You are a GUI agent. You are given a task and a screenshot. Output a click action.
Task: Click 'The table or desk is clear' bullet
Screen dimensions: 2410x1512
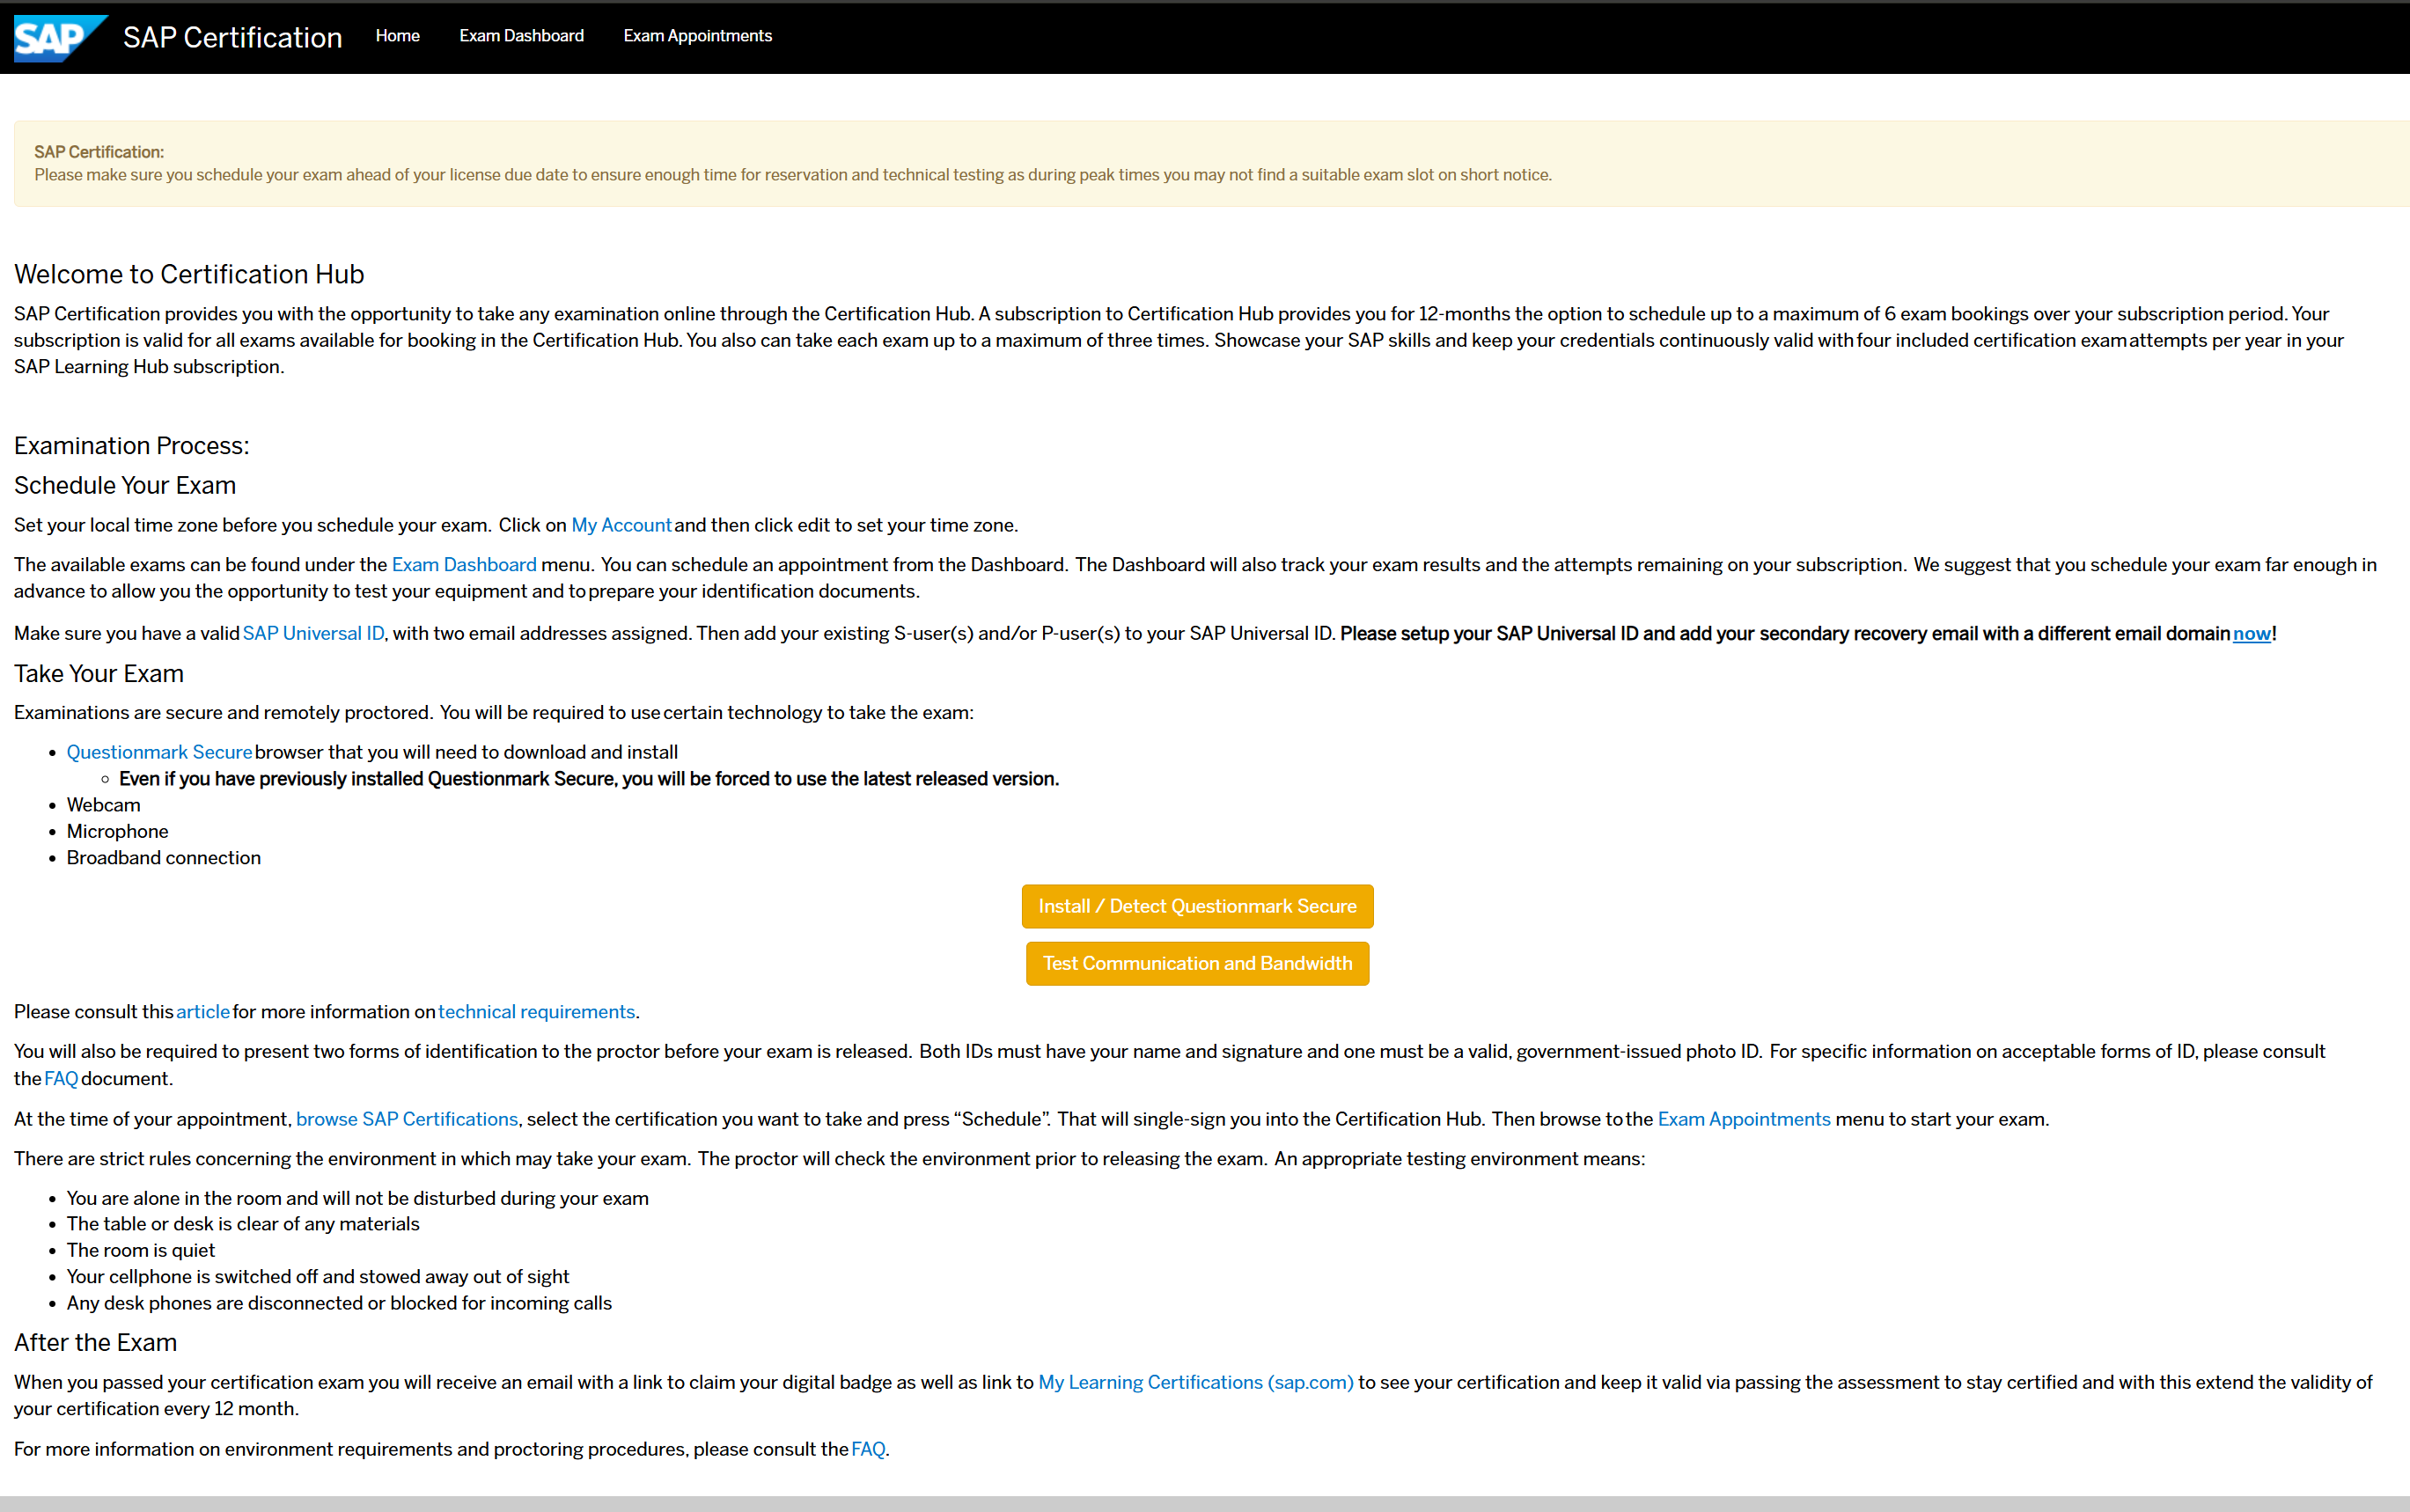pyautogui.click(x=243, y=1224)
